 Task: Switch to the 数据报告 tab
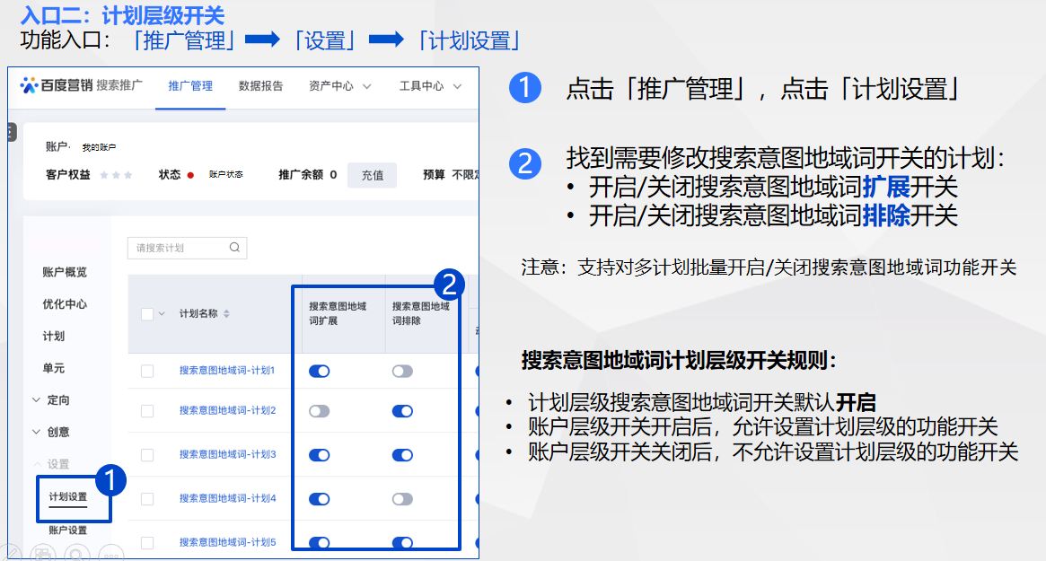pyautogui.click(x=260, y=86)
